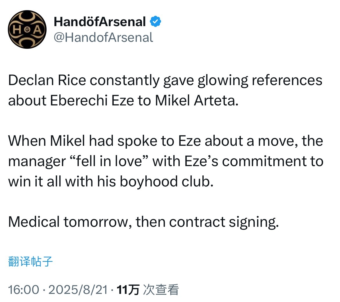The height and width of the screenshot is (302, 340).
Task: Click the Arsenal crest inside the avatar
Action: 27,29
